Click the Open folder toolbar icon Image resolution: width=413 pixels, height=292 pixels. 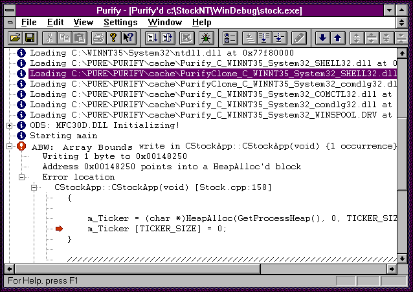coord(16,38)
